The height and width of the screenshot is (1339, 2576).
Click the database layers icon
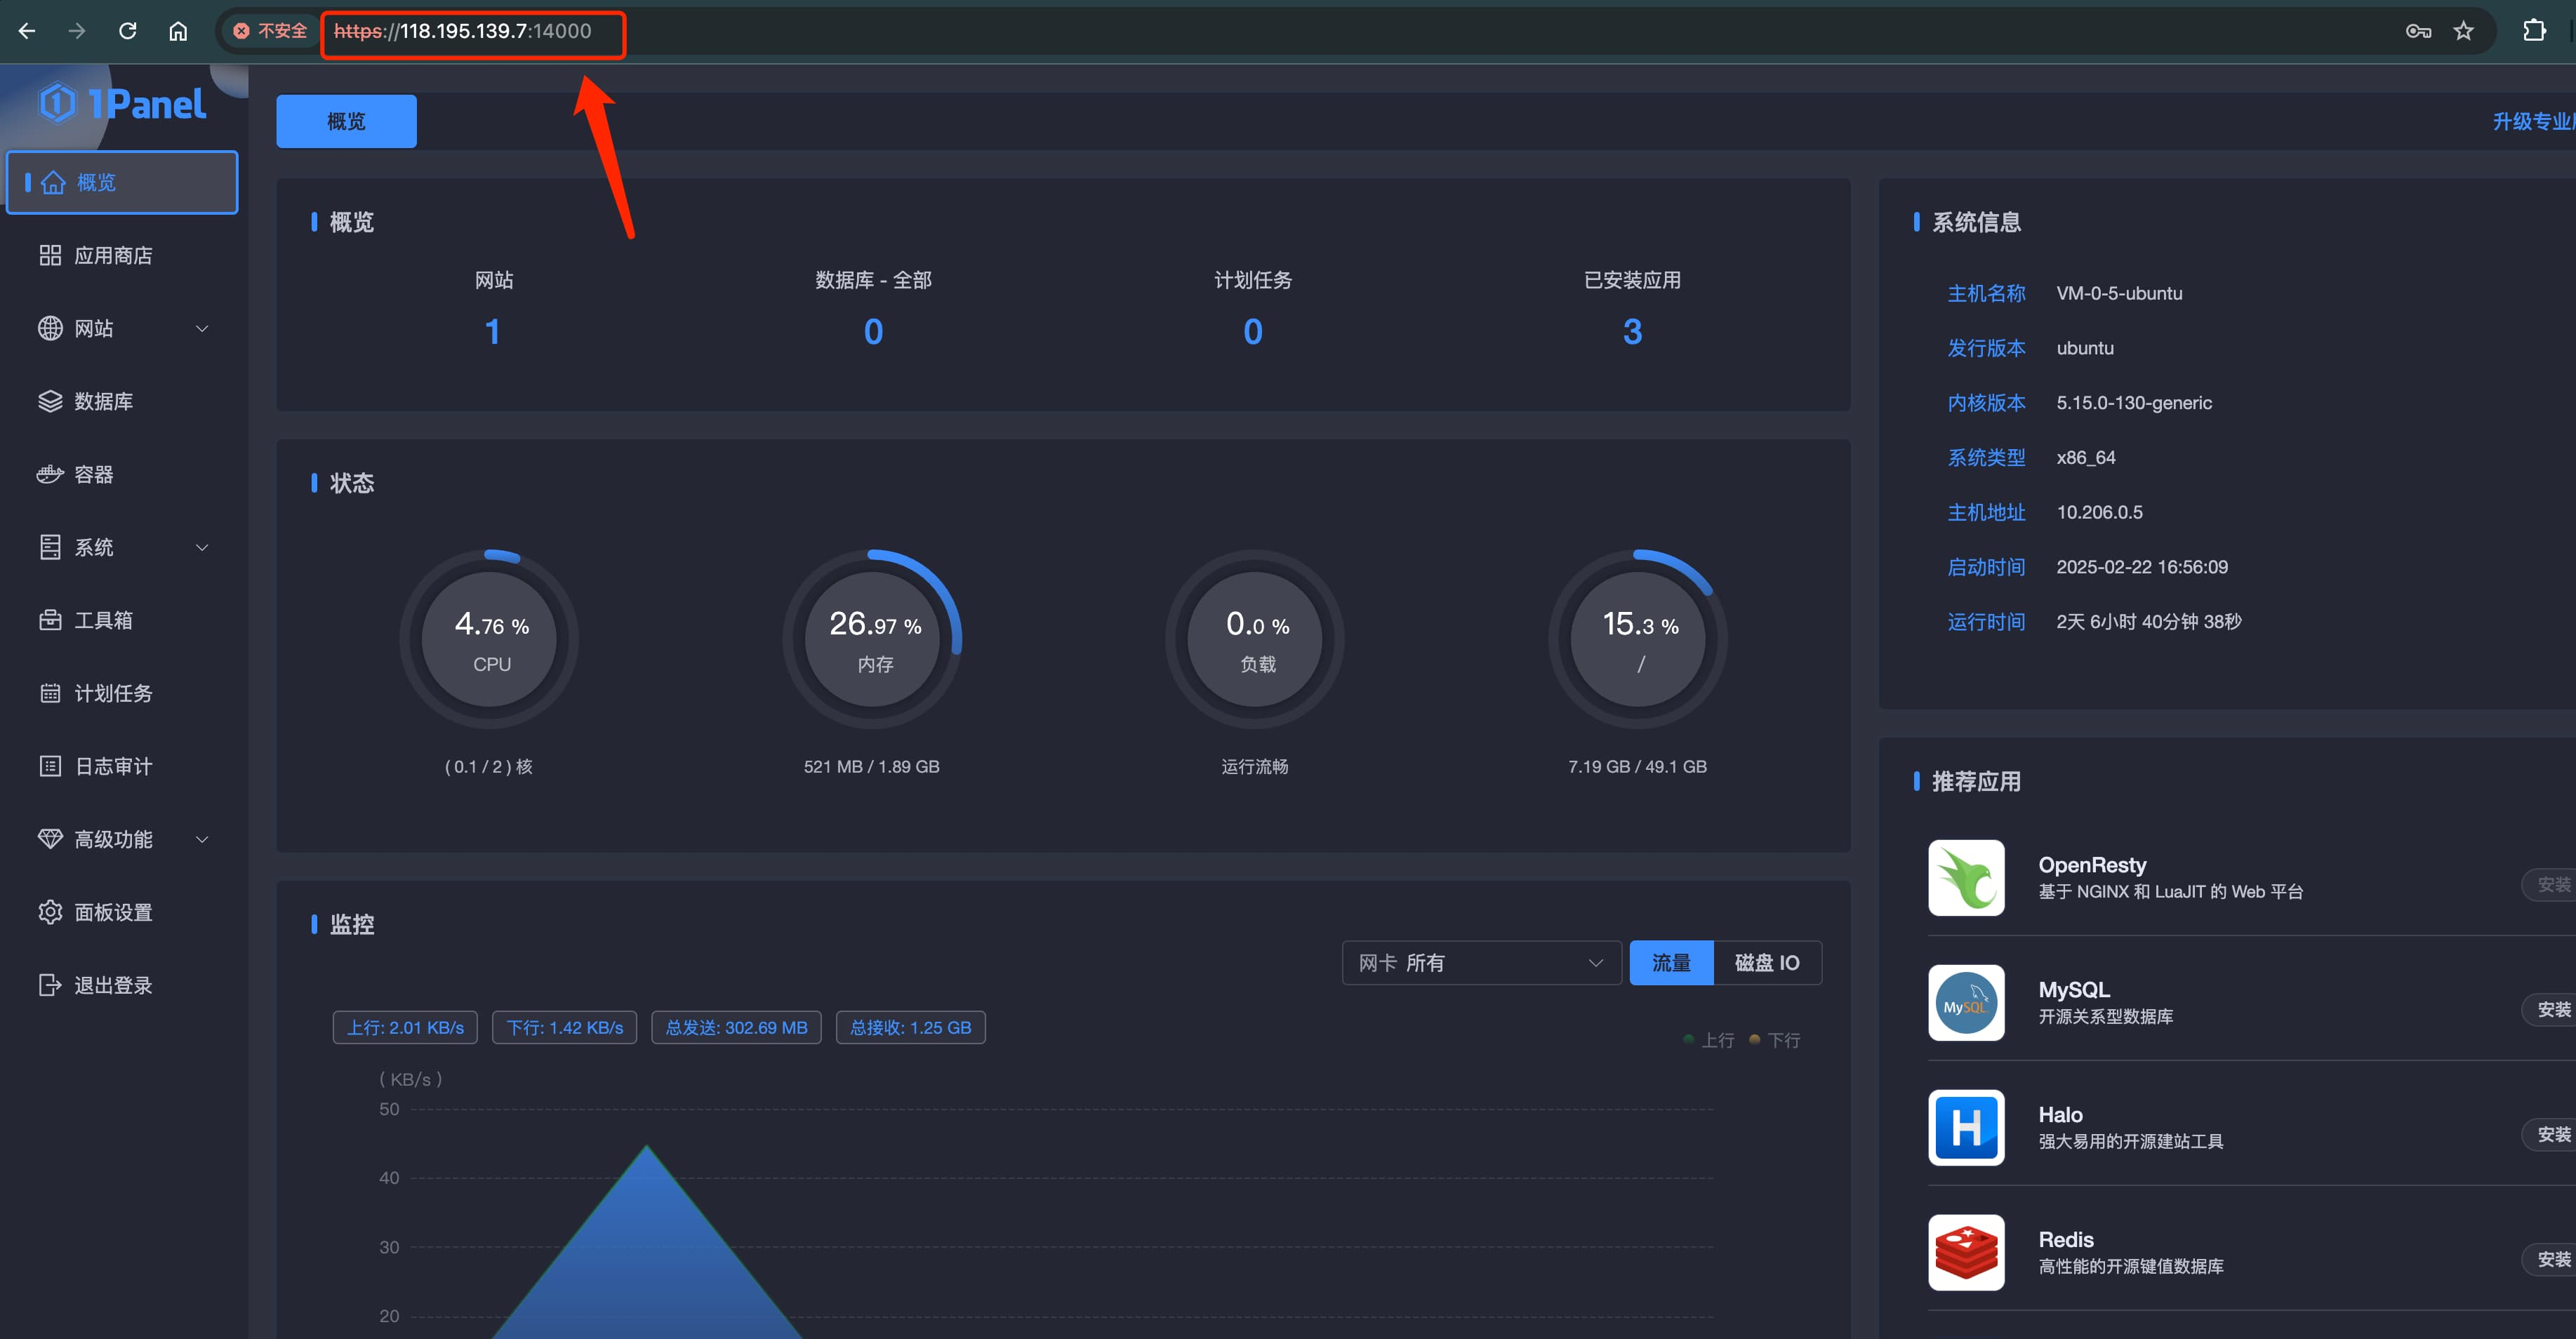pos(50,401)
